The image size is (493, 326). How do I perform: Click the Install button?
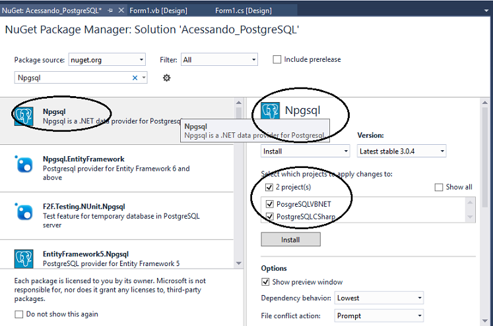(290, 240)
